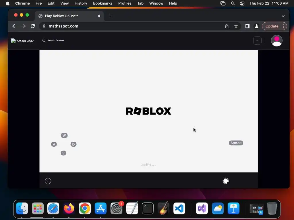Open the Tab menu

click(140, 3)
